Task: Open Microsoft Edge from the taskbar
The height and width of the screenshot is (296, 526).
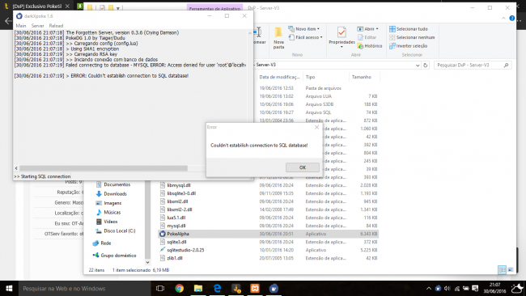Action: pos(217,288)
